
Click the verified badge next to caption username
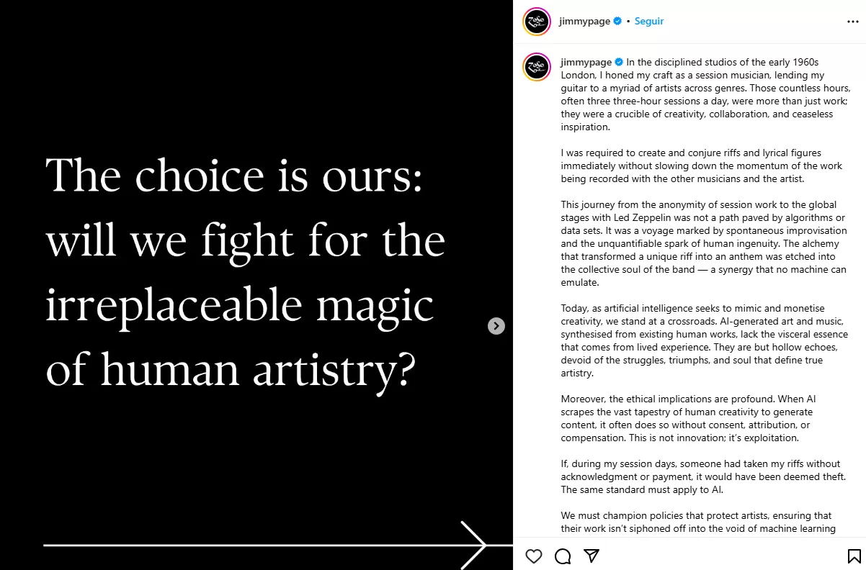[619, 63]
